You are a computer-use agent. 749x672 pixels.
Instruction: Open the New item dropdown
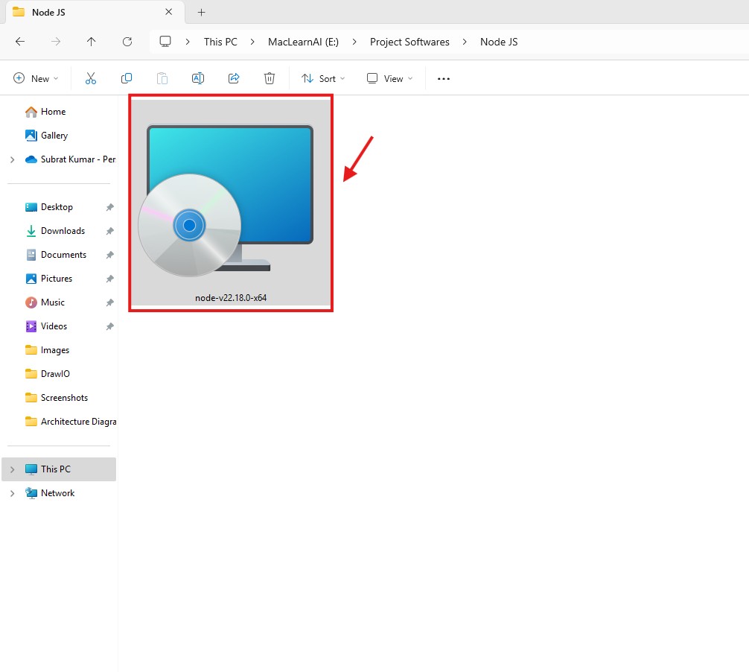coord(36,78)
